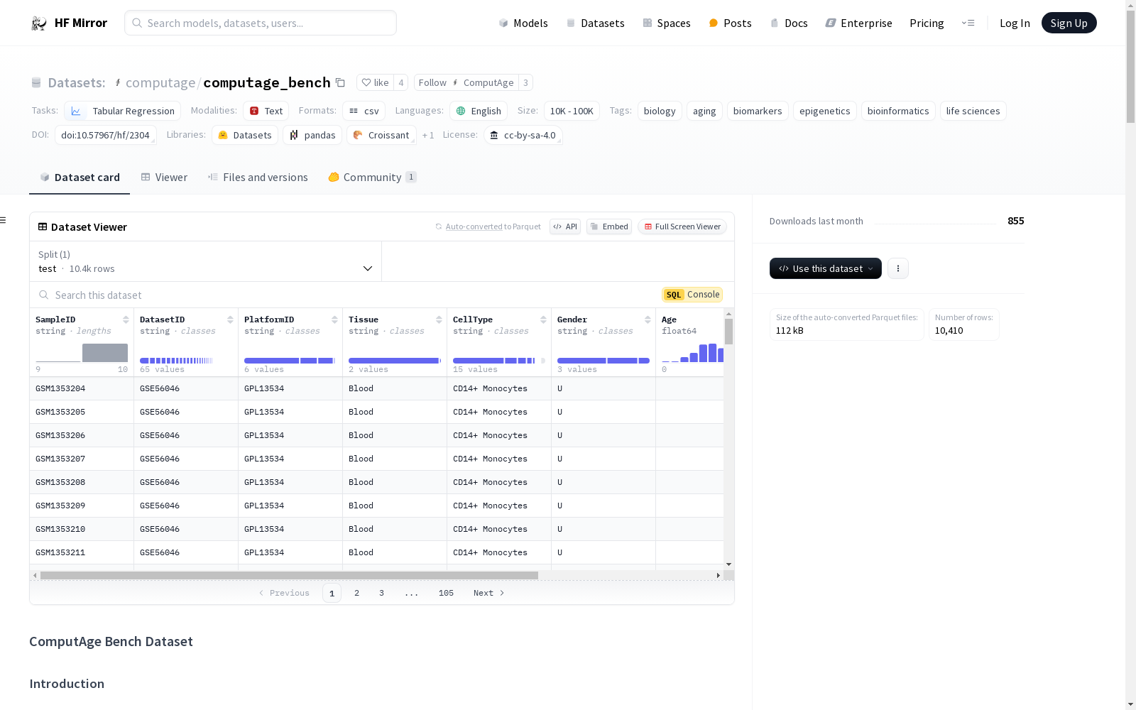Screen dimensions: 1136x710
Task: Open the SQL Console
Action: tap(692, 295)
